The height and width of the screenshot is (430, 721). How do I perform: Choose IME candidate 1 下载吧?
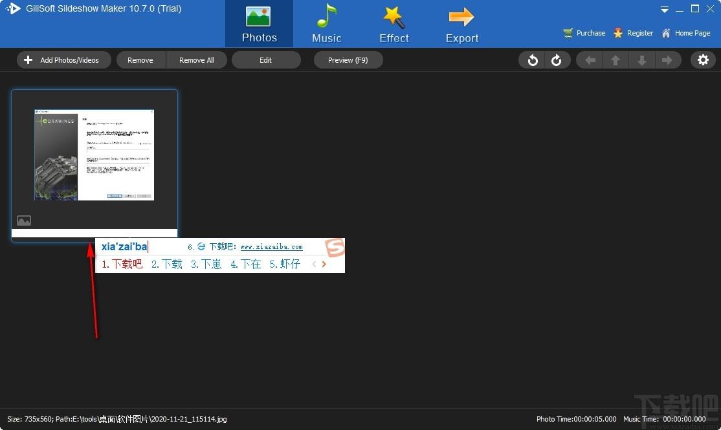pyautogui.click(x=122, y=264)
